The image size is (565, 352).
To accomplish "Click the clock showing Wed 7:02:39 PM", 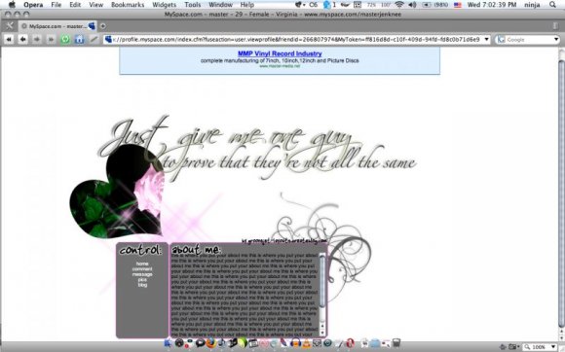I will point(492,5).
